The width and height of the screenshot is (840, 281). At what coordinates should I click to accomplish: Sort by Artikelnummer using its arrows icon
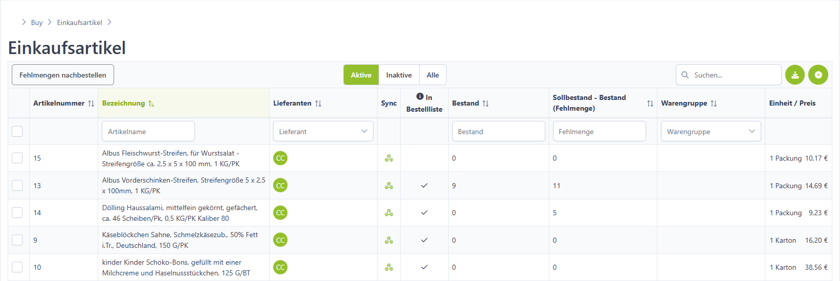91,104
